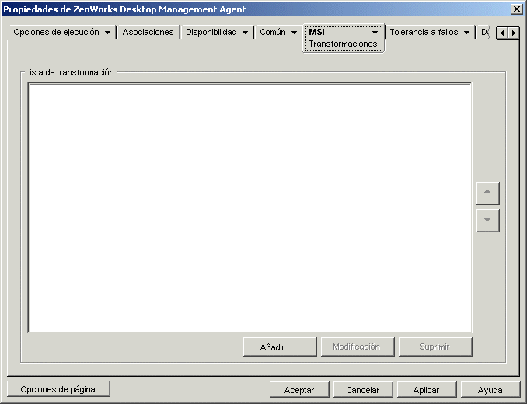Screen dimensions: 527x404
Task: Expand the Opciones de ejecución dropdown arrow
Action: tap(107, 33)
